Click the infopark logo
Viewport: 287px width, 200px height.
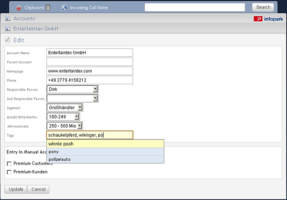(x=268, y=19)
